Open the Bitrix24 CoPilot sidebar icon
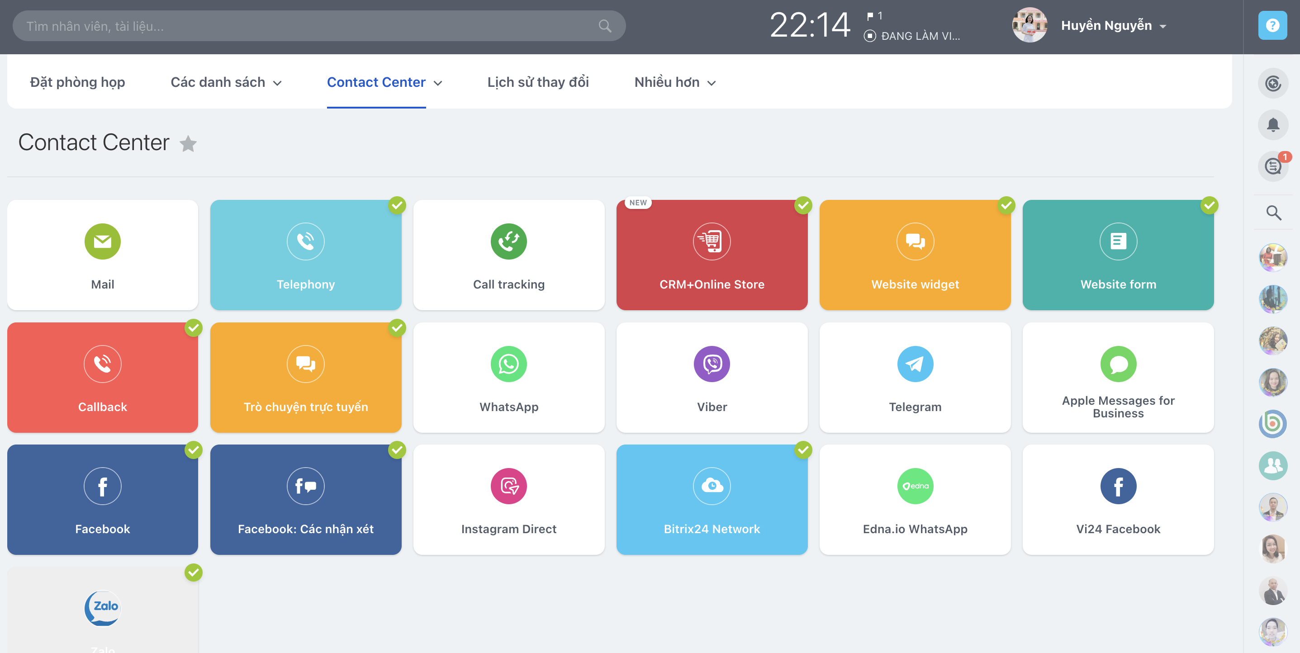The height and width of the screenshot is (653, 1300). pos(1273,83)
